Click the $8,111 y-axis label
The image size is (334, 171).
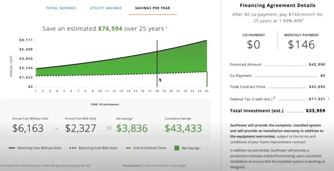pyautogui.click(x=26, y=40)
